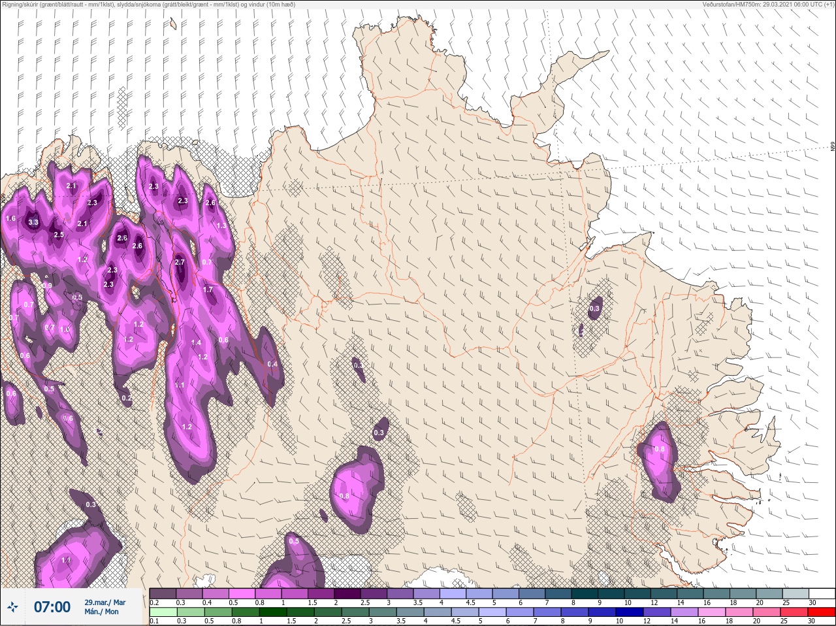The image size is (836, 626).
Task: Click the Veðurstofan logo icon beside the time
Action: (13, 608)
